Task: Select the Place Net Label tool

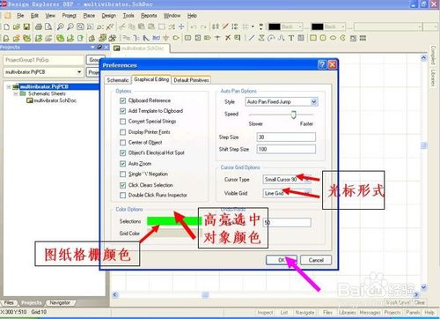Action: click(x=156, y=38)
